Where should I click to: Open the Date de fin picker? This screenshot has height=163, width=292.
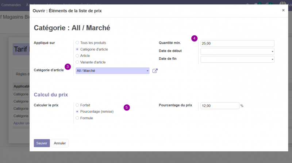click(238, 59)
